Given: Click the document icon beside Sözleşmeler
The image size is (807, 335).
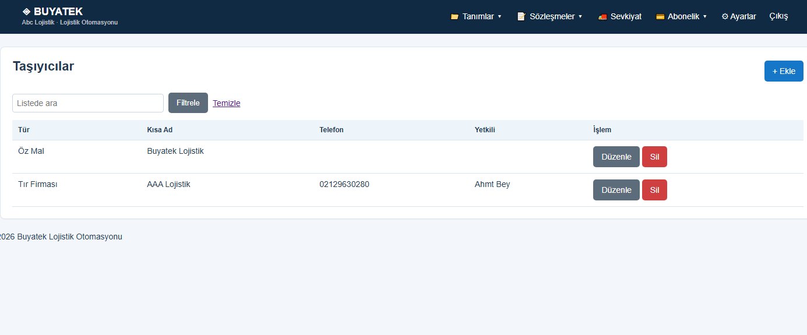Looking at the screenshot, I should 521,17.
